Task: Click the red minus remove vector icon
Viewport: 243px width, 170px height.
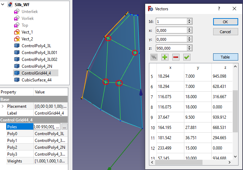Action: pos(176,57)
